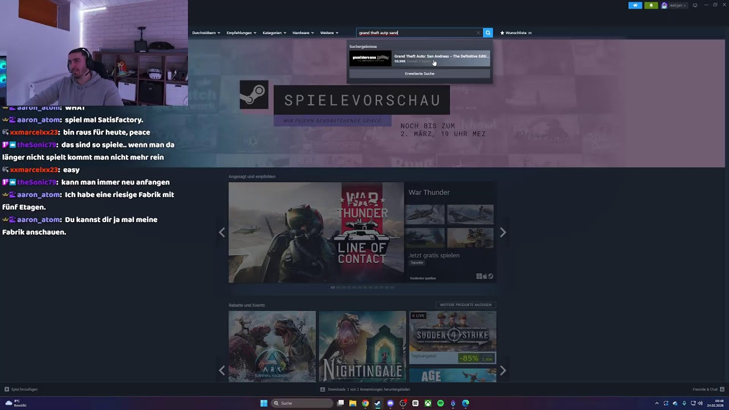Click the GTA San Andreas result thumbnail
Screen dimensions: 729x410
370,59
